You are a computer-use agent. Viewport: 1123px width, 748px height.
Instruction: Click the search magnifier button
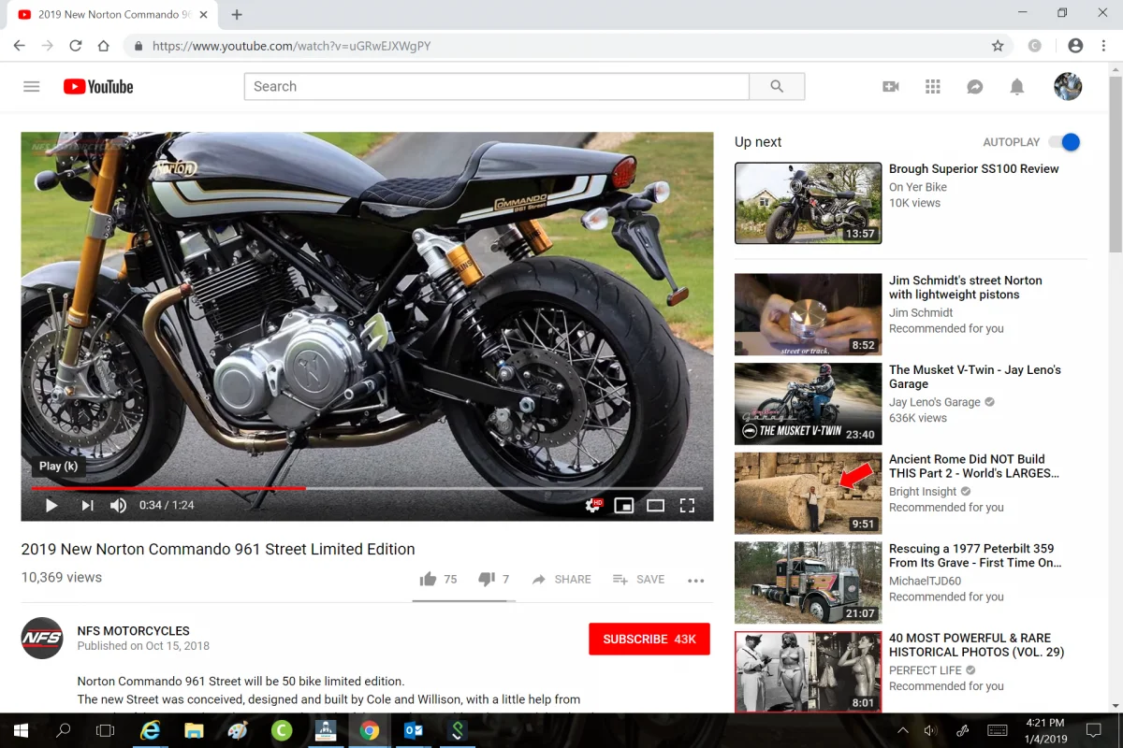pos(777,87)
